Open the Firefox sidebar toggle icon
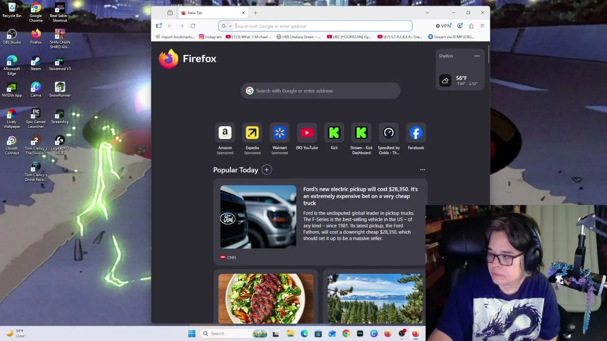607x341 pixels. tap(159, 26)
